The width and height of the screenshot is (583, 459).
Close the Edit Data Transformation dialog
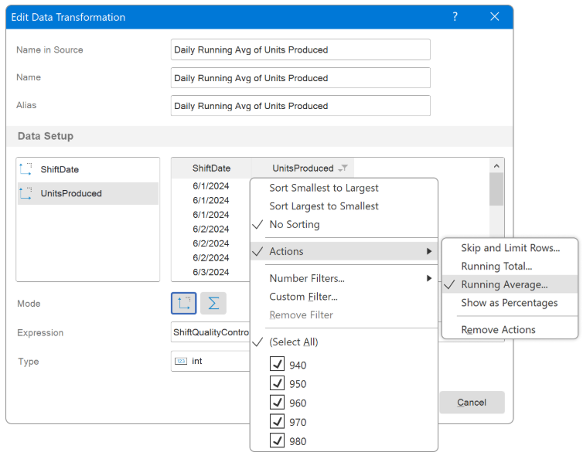pyautogui.click(x=495, y=17)
